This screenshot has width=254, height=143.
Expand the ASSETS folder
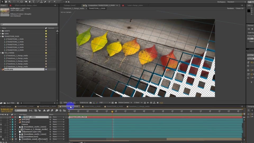tap(1, 31)
